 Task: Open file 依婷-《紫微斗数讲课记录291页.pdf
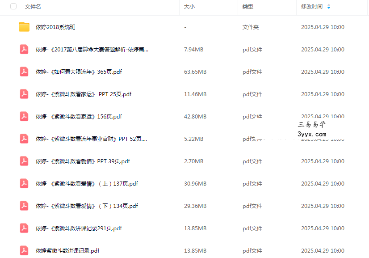79,228
